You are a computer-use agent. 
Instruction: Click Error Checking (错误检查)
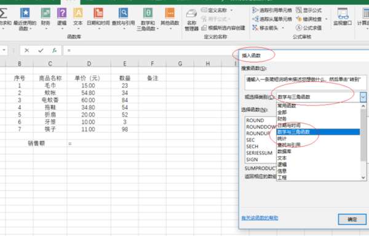(309, 19)
